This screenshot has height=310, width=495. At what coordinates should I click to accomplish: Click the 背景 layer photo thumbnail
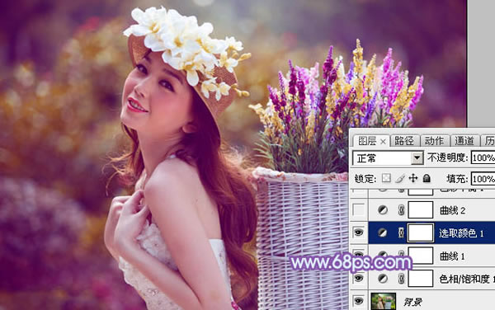pyautogui.click(x=384, y=301)
